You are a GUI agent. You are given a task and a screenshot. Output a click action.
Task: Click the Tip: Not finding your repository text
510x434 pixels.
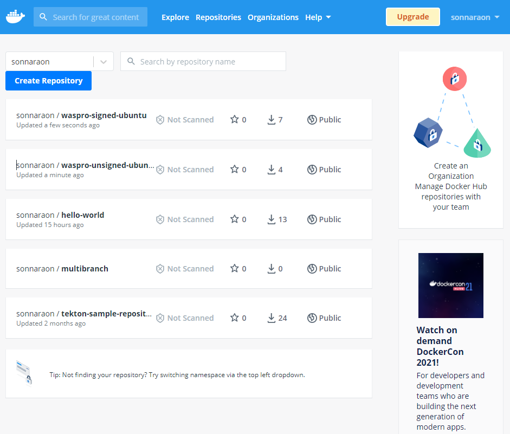[x=177, y=374]
